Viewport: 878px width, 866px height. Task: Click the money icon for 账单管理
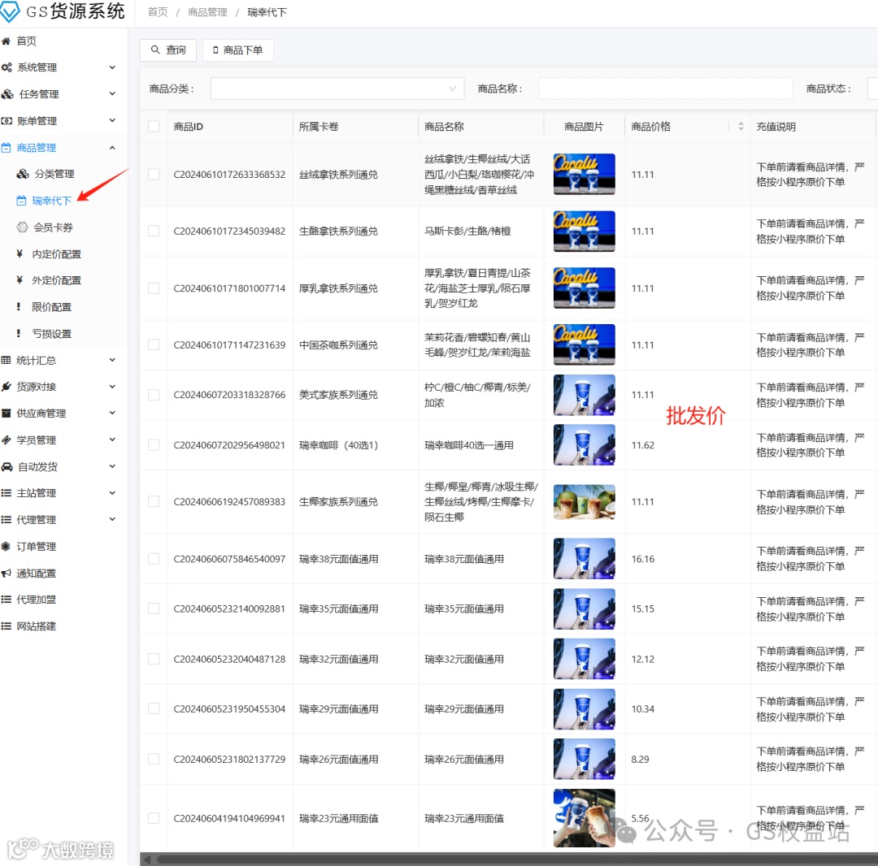coord(7,121)
